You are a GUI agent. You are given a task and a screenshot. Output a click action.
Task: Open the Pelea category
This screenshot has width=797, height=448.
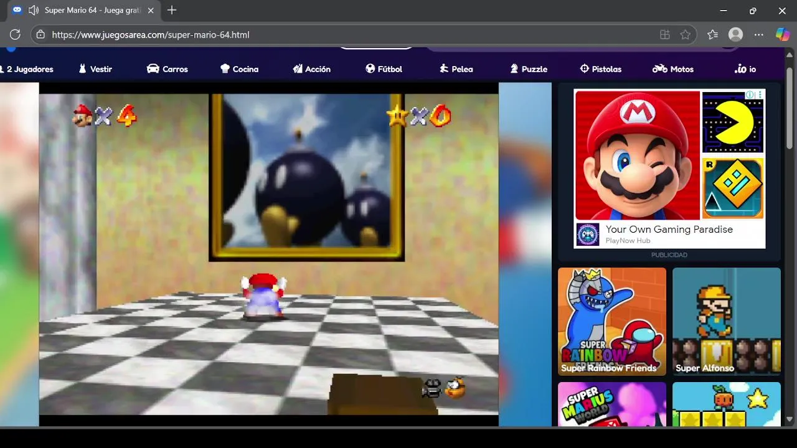click(456, 69)
